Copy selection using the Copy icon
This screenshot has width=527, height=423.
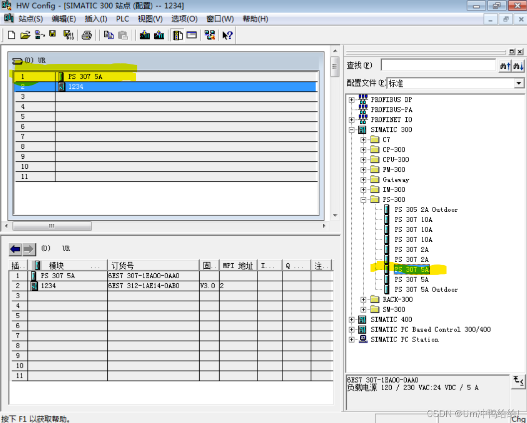pos(109,35)
